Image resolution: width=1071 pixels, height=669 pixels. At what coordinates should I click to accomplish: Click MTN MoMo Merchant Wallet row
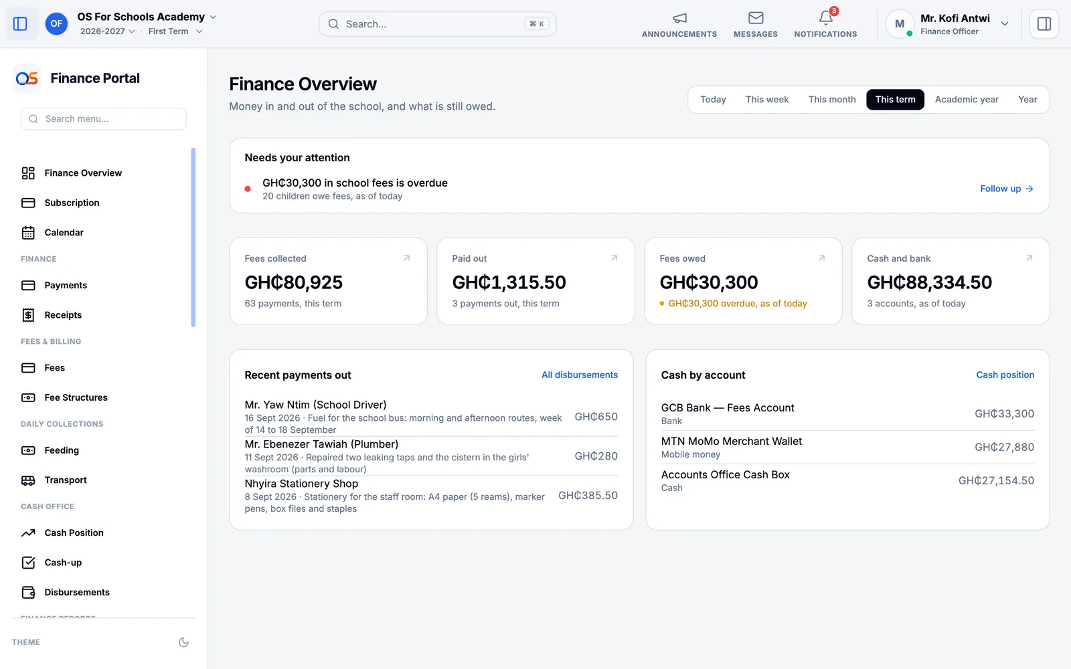847,448
